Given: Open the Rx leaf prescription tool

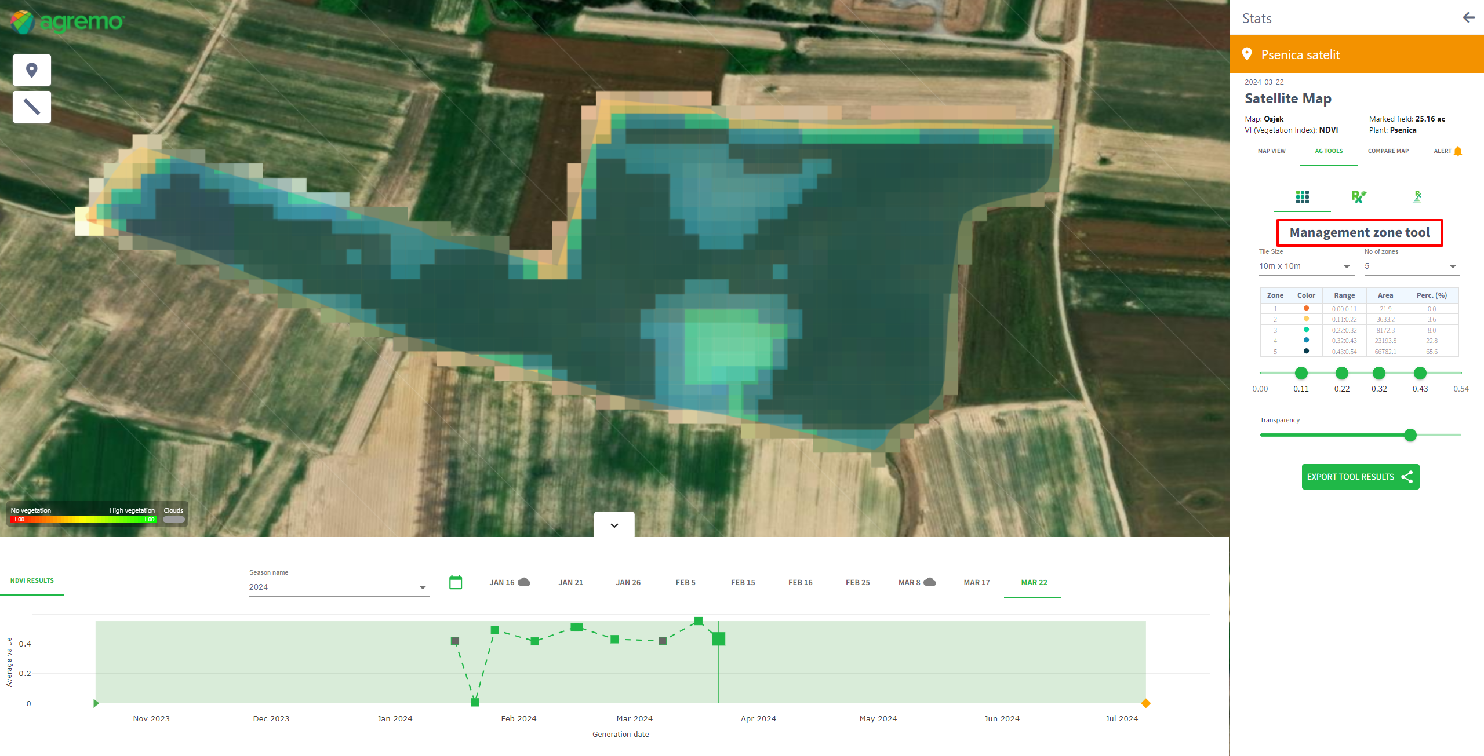Looking at the screenshot, I should click(x=1358, y=197).
